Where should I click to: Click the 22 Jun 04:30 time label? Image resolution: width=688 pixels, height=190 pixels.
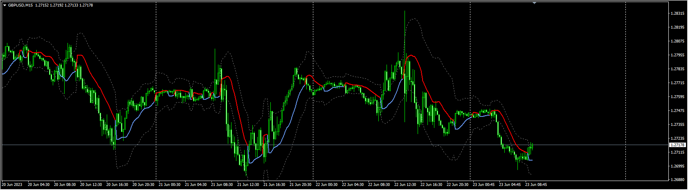tap(353, 185)
